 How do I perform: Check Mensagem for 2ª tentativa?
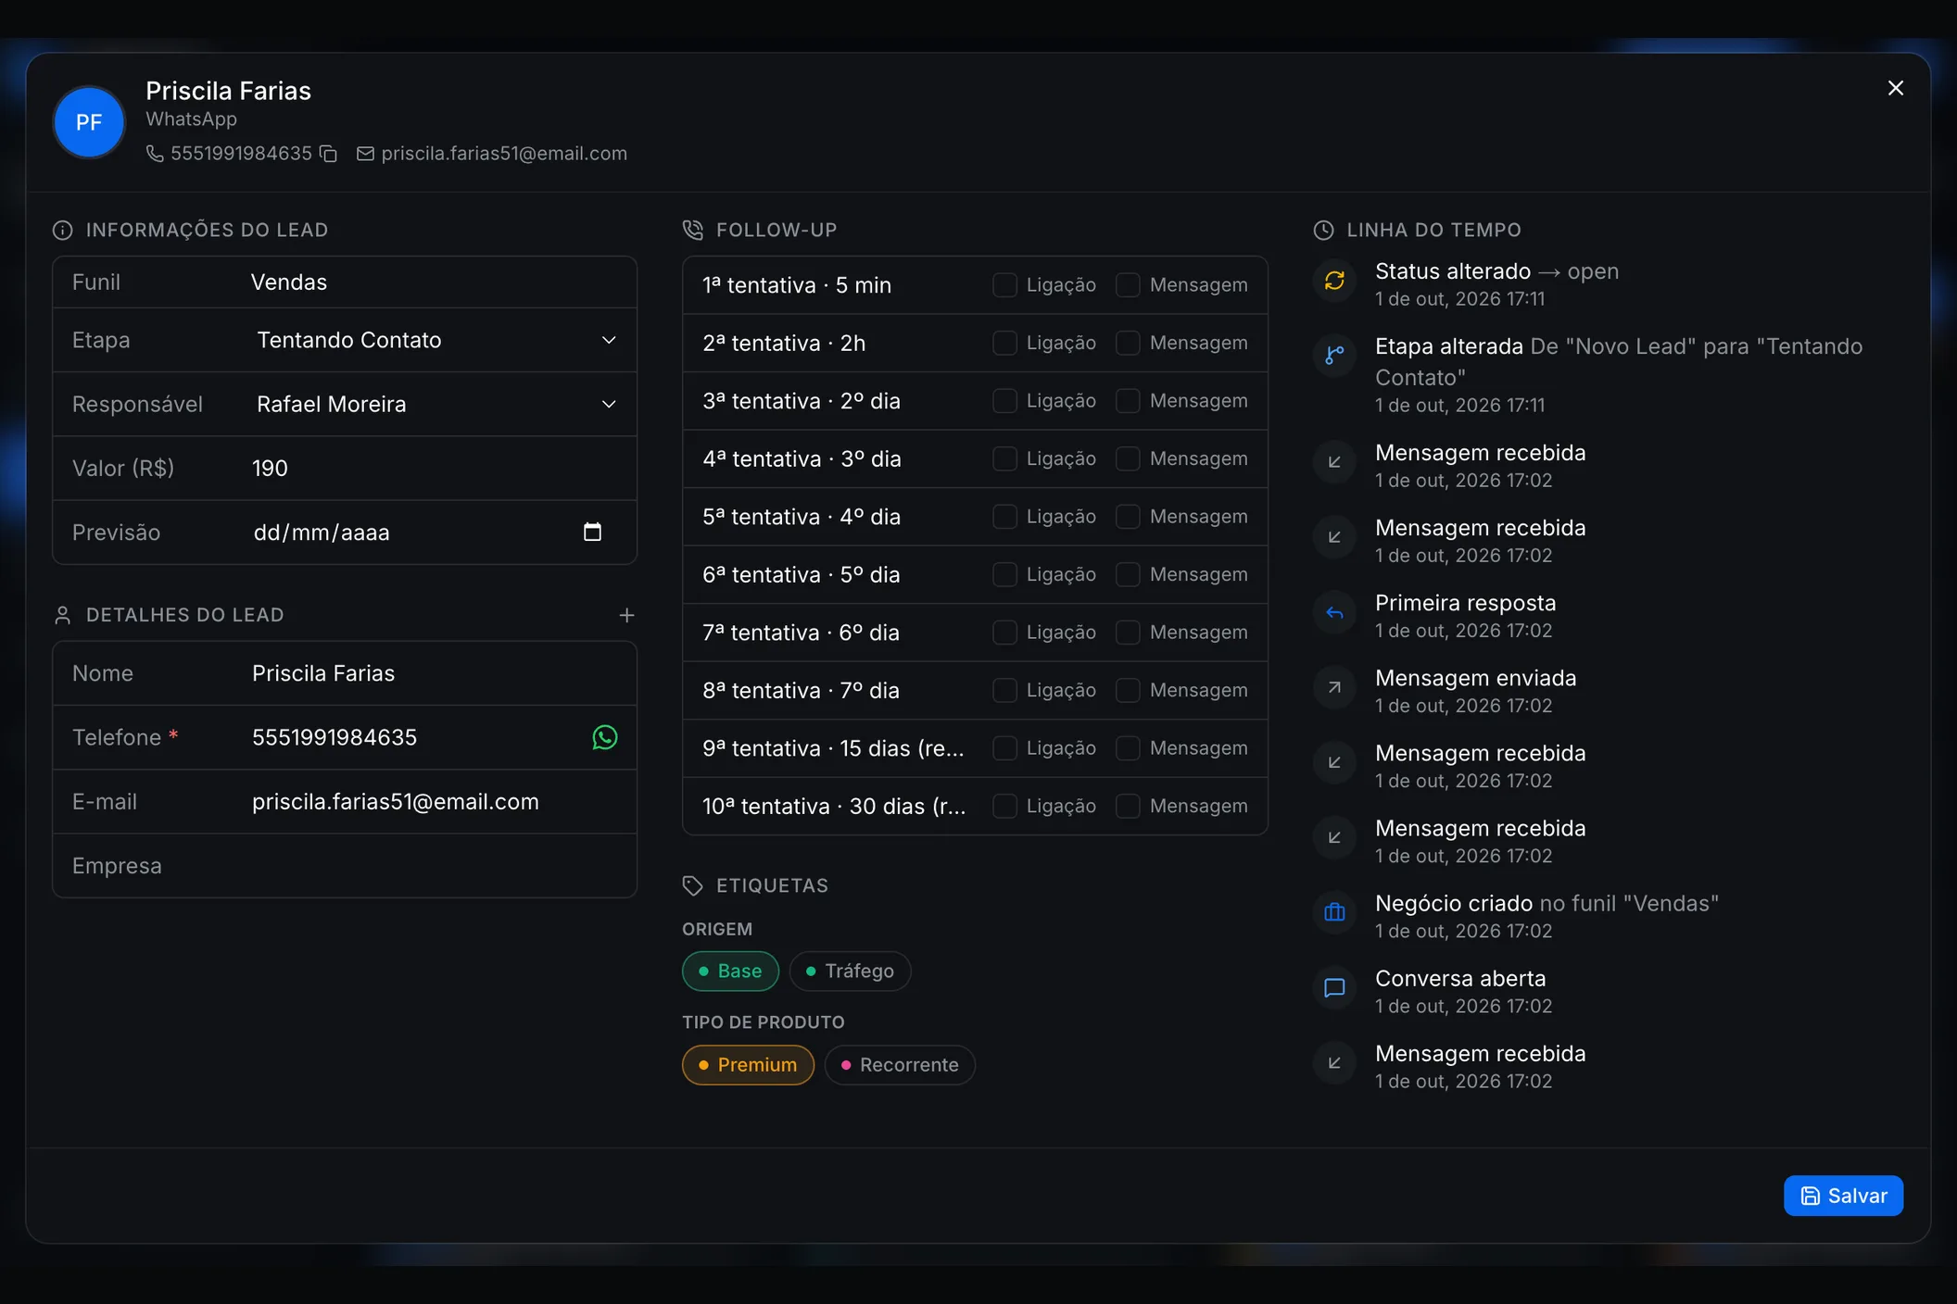coord(1128,343)
